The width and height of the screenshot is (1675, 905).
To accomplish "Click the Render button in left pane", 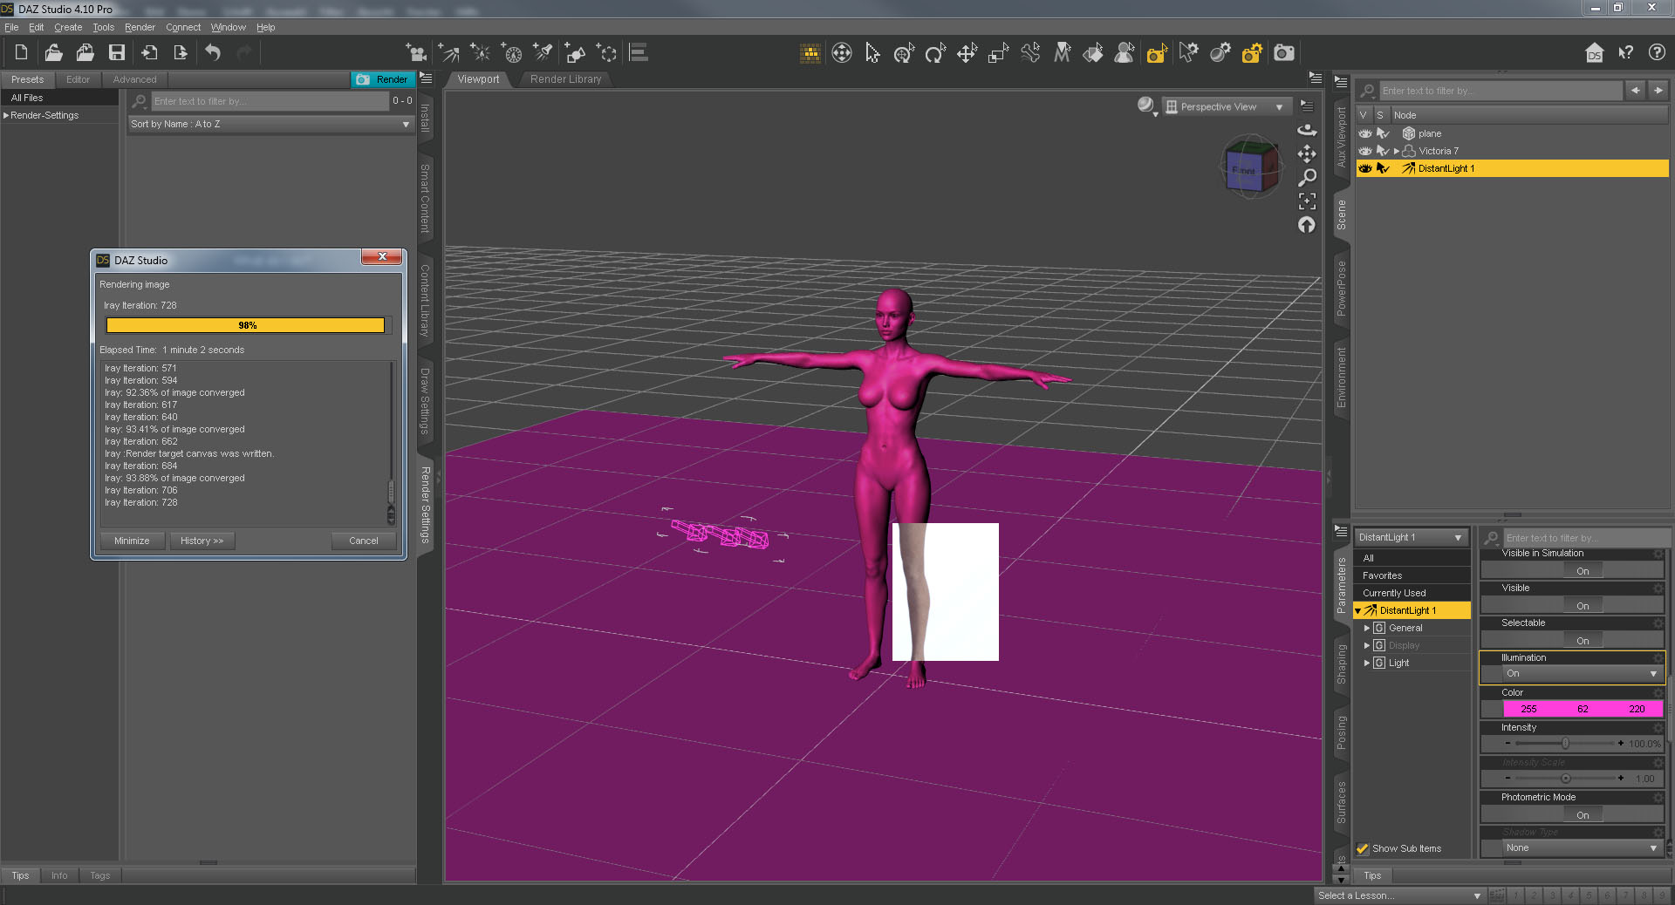I will [382, 79].
